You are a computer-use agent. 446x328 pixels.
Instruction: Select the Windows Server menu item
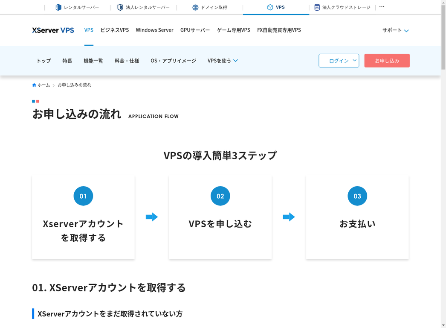[x=154, y=30]
